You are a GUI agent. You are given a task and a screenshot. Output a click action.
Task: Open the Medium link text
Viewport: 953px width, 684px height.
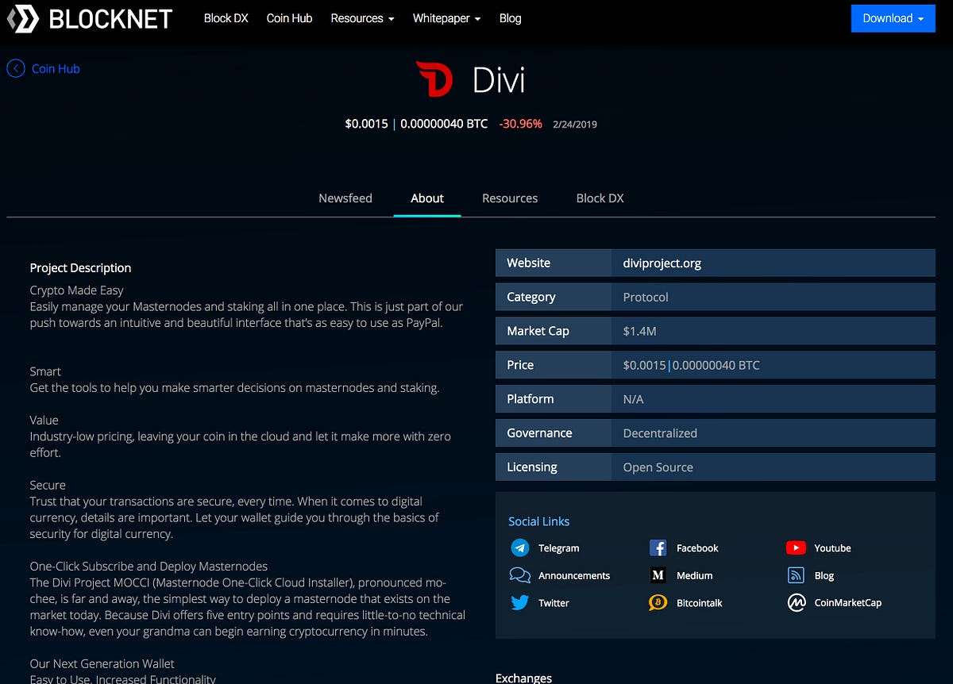pyautogui.click(x=694, y=575)
